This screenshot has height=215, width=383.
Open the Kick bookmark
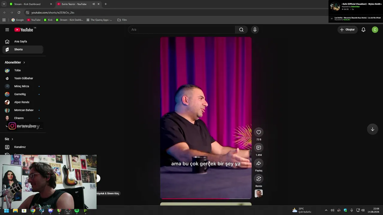(48, 20)
